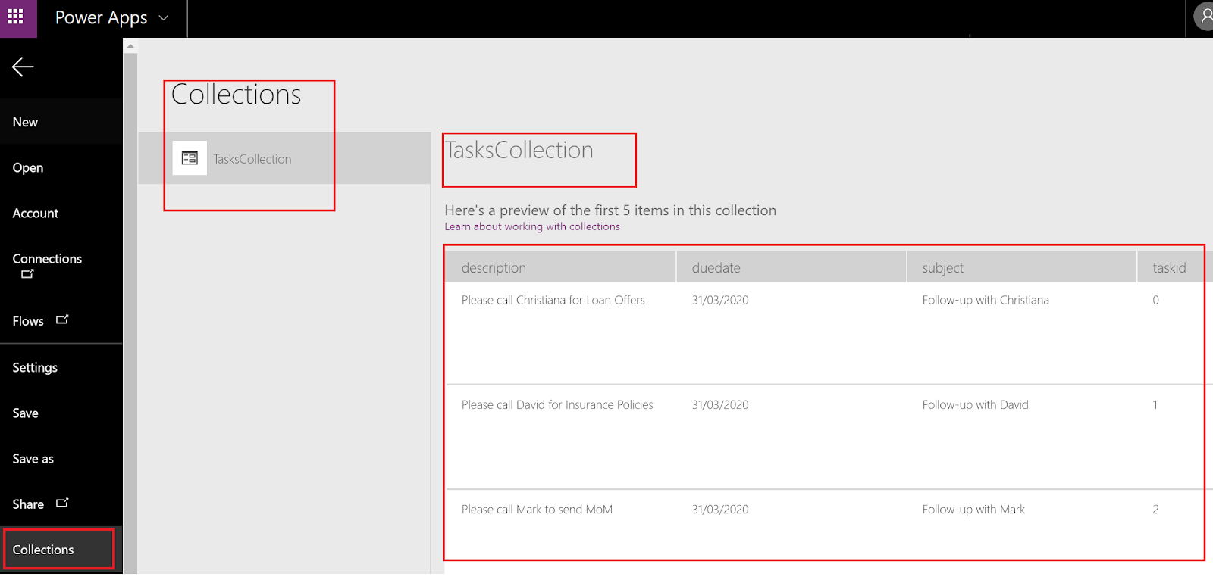Click the back arrow icon

tap(23, 67)
